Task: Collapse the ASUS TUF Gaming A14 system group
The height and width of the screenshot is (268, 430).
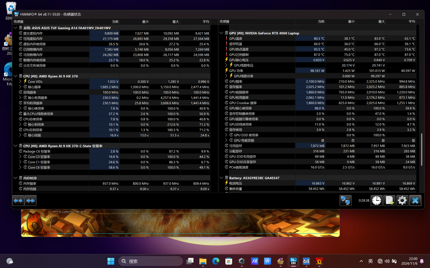Action: pyautogui.click(x=15, y=28)
